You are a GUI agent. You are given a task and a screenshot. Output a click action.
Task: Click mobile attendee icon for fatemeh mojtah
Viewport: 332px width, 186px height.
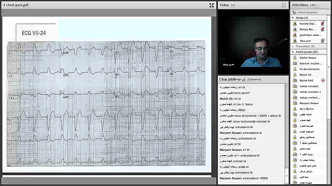pyautogui.click(x=295, y=63)
